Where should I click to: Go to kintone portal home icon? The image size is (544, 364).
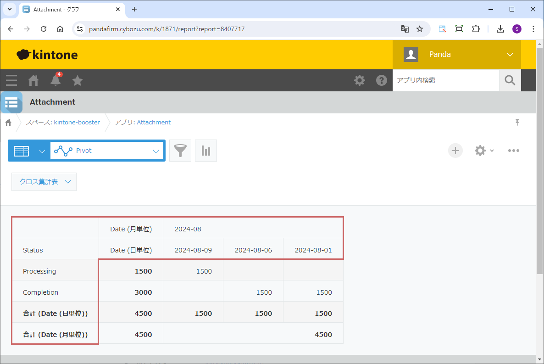(x=33, y=80)
